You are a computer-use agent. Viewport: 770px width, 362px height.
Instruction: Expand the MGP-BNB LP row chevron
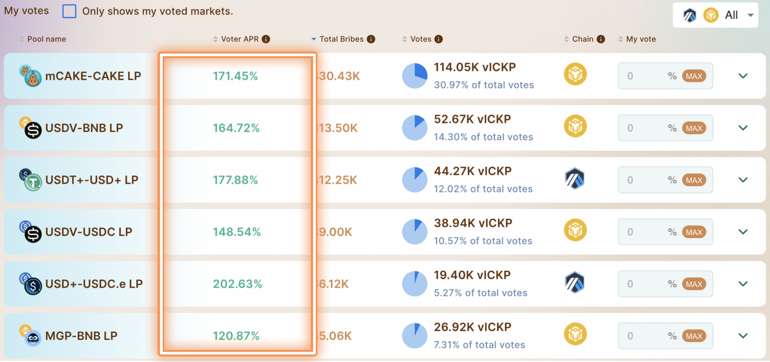coord(743,336)
